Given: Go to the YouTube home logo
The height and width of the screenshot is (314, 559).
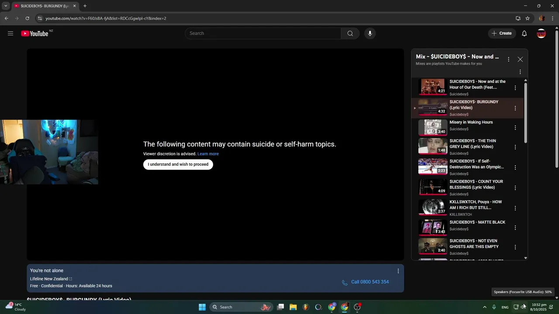Looking at the screenshot, I should [35, 34].
